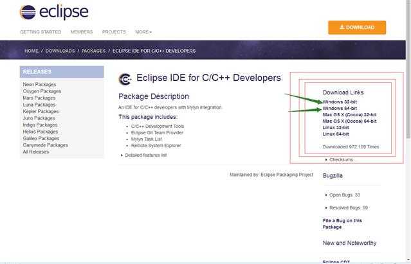This screenshot has height=264, width=411.
Task: Go to PACKAGES in the breadcrumb
Action: [93, 51]
